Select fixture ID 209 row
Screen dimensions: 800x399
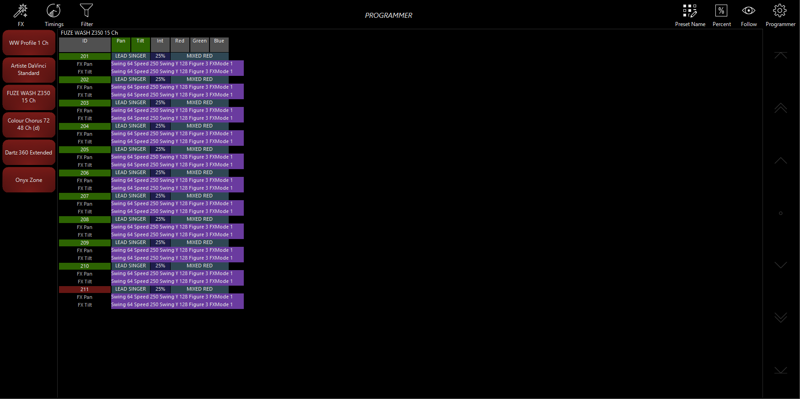coord(85,243)
